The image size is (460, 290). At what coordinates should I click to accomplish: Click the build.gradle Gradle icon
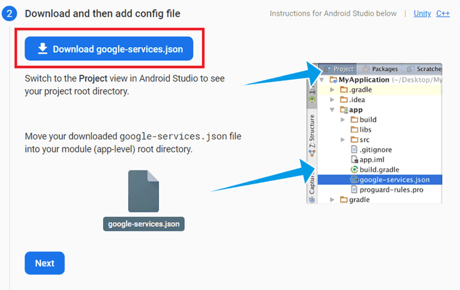coord(354,170)
